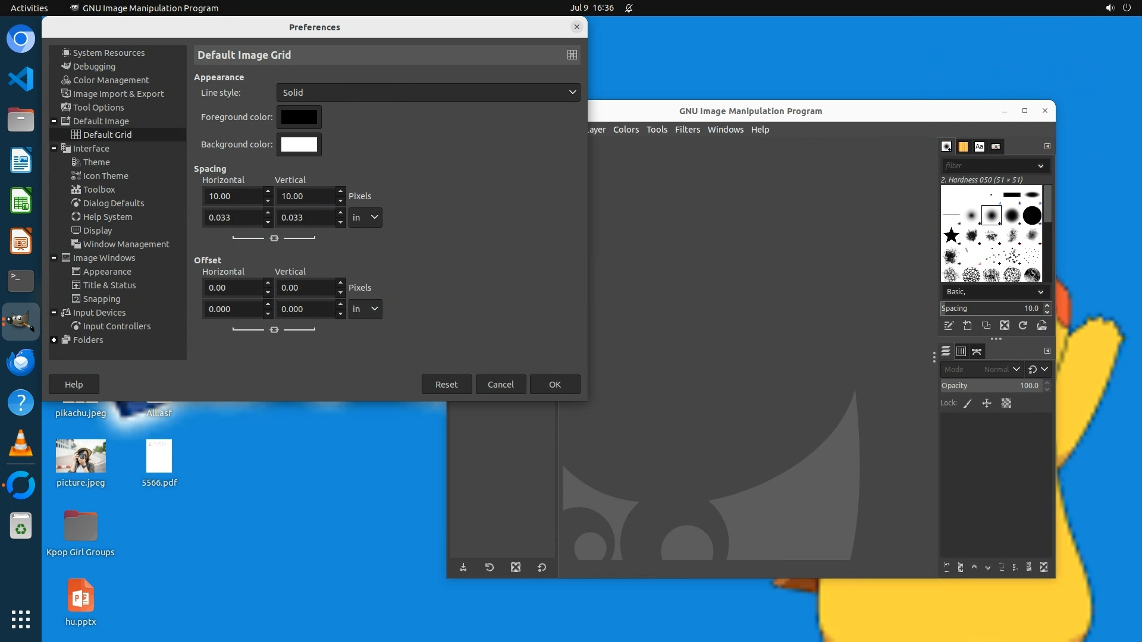Toggle the Spacing chain link
Screen dimensions: 1142x642
click(274, 238)
